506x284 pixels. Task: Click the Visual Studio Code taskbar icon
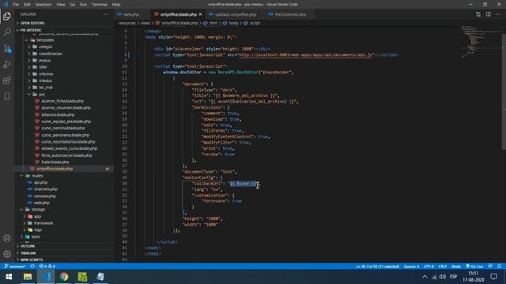pos(46,277)
